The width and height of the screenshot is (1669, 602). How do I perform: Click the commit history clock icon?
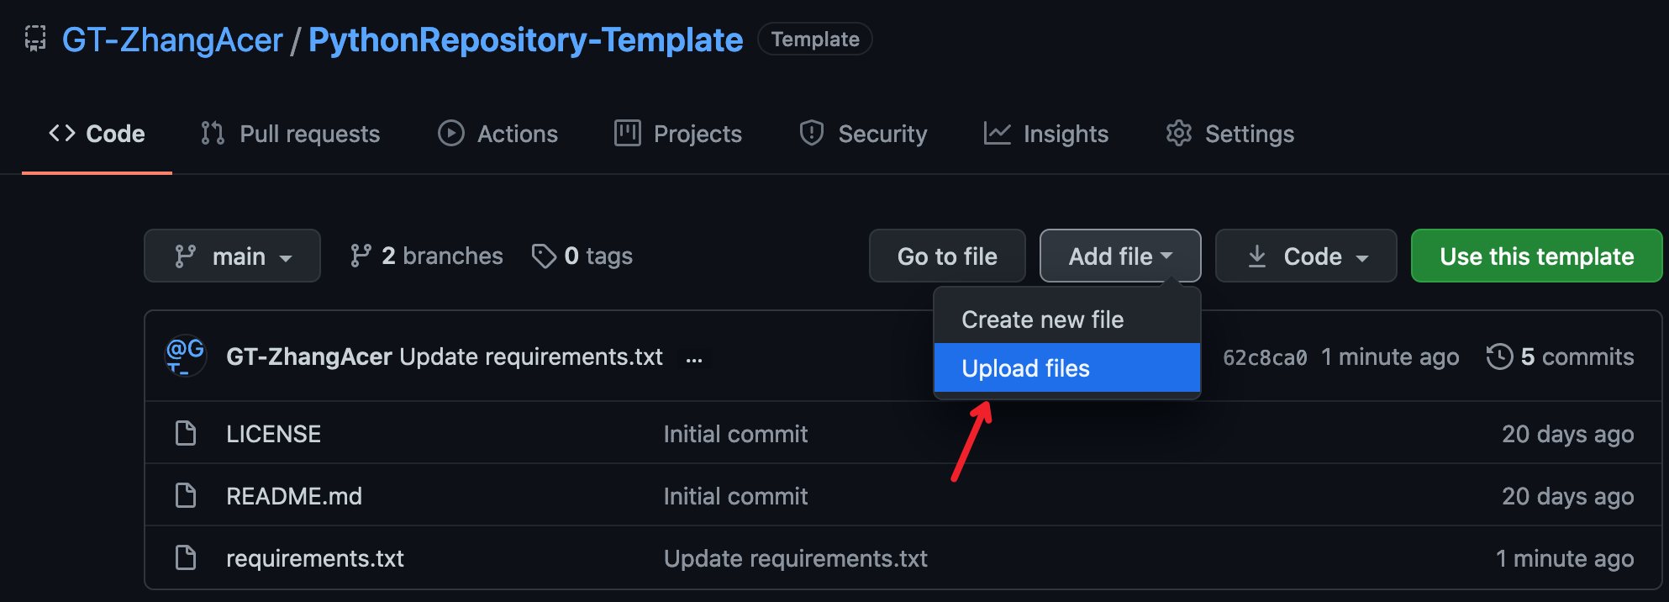click(x=1499, y=356)
